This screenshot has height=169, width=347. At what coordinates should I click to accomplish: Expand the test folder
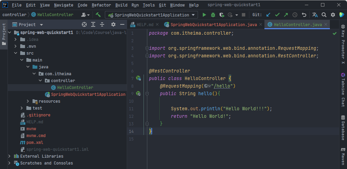click(22, 108)
